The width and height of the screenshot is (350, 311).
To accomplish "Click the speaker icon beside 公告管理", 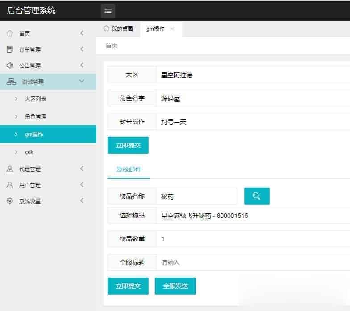I will [x=10, y=65].
